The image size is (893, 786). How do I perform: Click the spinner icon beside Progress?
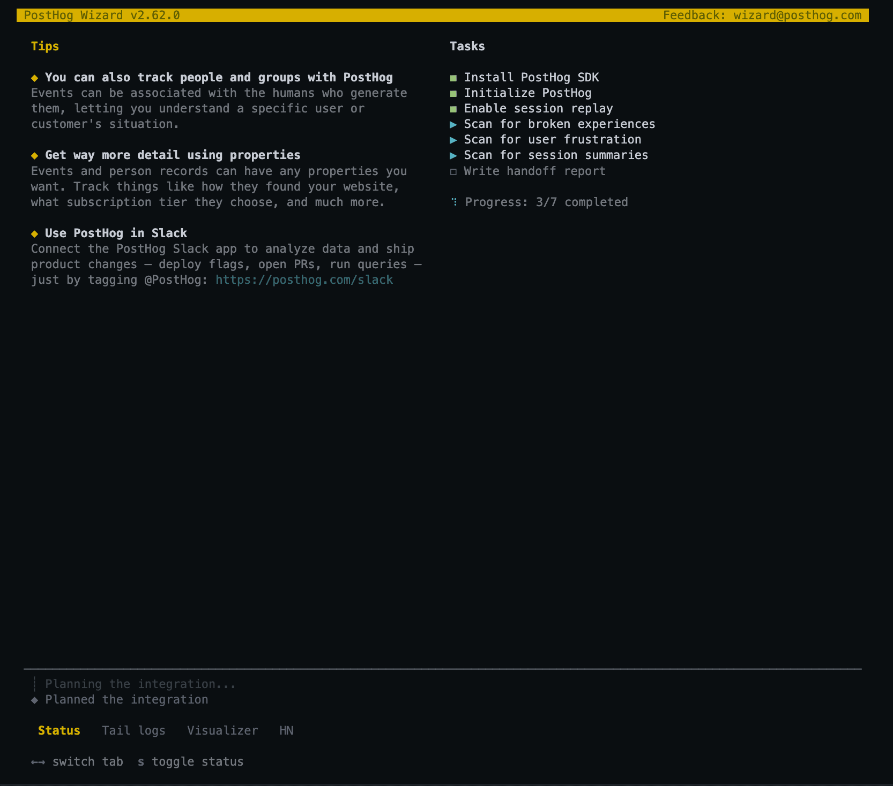[x=455, y=202]
